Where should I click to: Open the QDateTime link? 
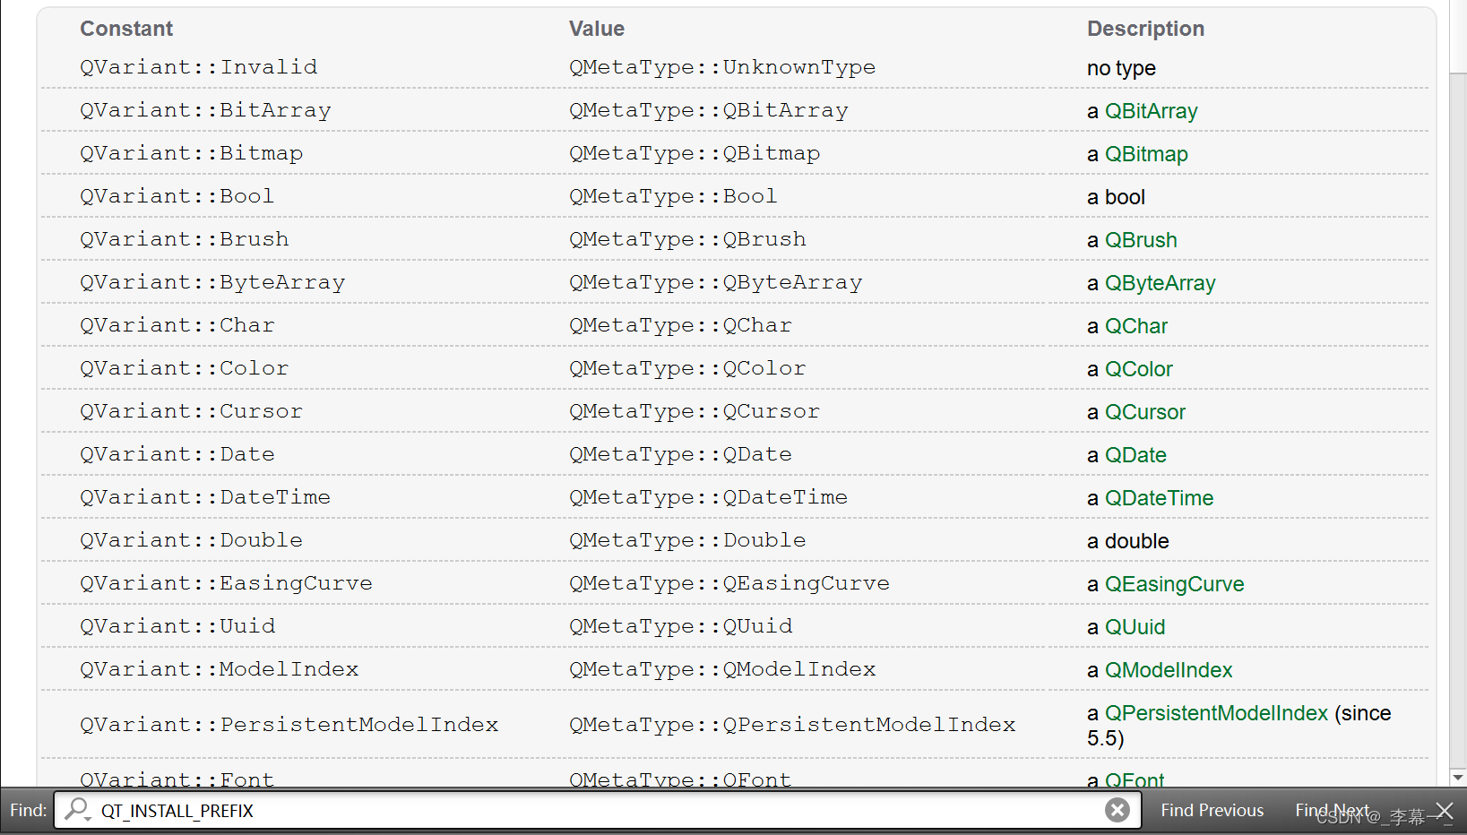(1159, 498)
